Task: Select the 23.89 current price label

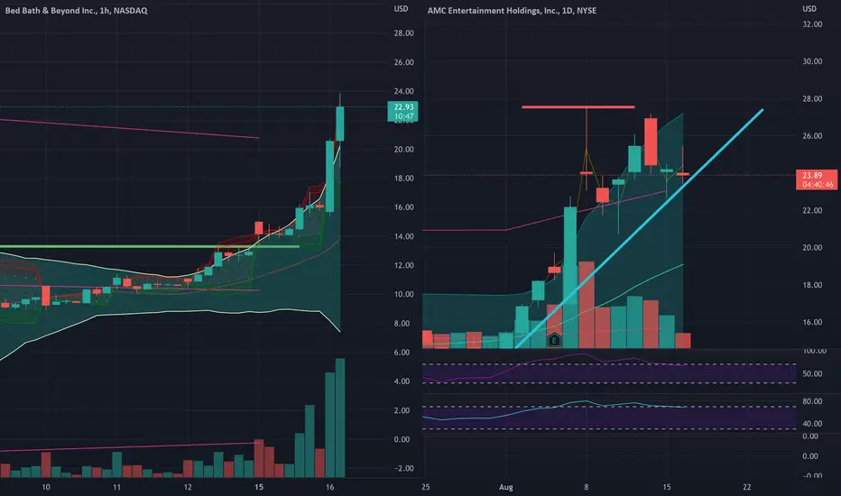Action: click(x=817, y=179)
